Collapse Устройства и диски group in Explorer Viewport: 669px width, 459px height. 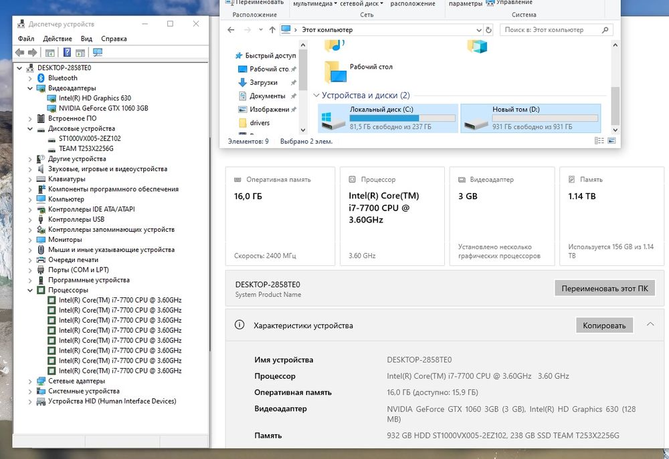pos(316,96)
